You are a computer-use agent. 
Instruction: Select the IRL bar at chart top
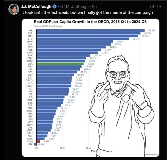[x=91, y=30]
